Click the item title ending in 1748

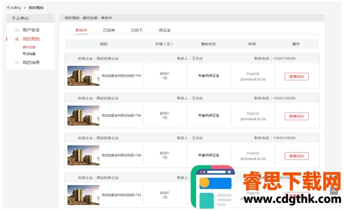(121, 155)
